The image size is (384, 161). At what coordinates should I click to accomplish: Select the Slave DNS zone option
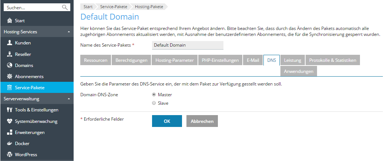(154, 103)
